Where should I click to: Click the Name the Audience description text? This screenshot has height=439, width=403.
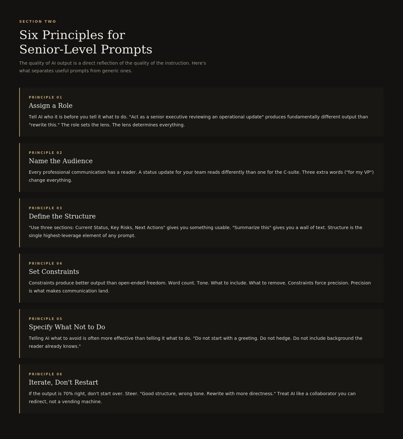pyautogui.click(x=201, y=176)
